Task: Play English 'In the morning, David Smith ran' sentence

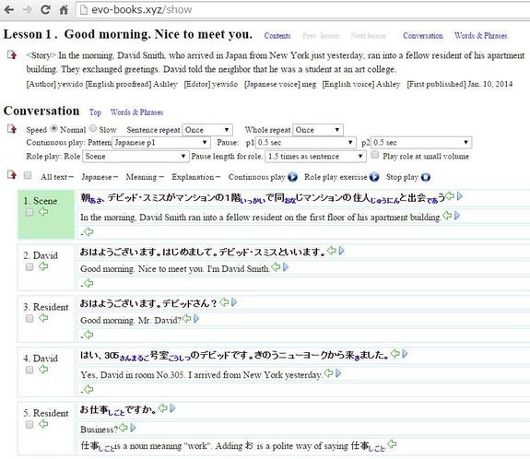Action: (457, 216)
